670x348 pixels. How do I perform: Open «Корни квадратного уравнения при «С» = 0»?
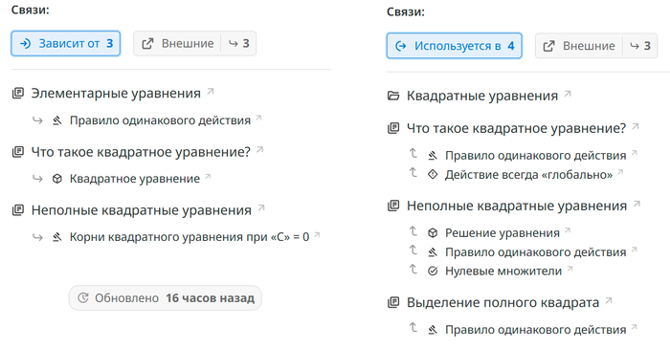[x=190, y=236]
